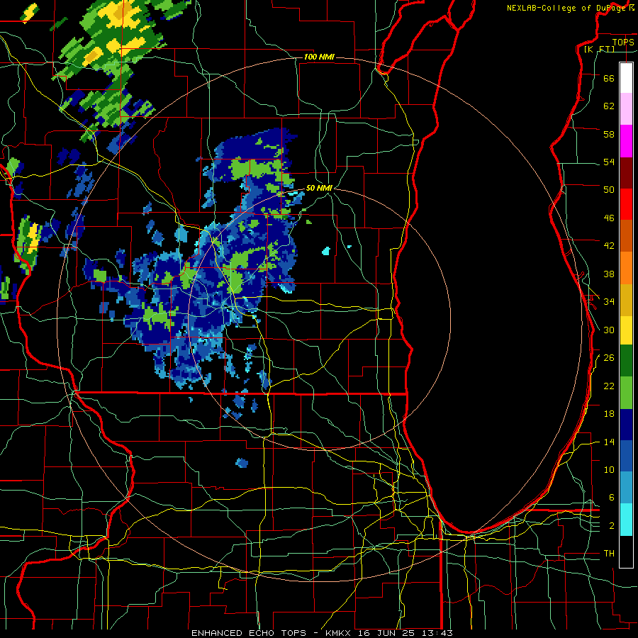Screen dimensions: 638x638
Task: Click the 42 scale value
Action: [x=609, y=246]
